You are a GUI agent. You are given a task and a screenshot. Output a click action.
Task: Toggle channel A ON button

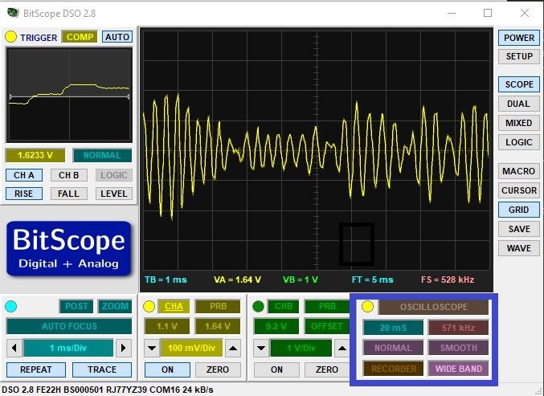pyautogui.click(x=167, y=369)
